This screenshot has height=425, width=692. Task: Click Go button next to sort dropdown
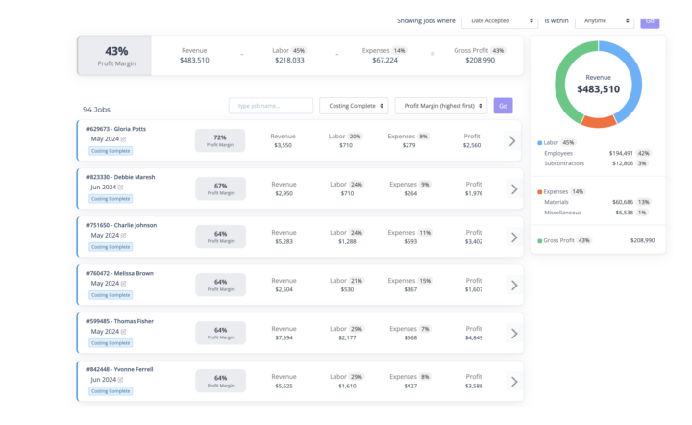pyautogui.click(x=503, y=106)
